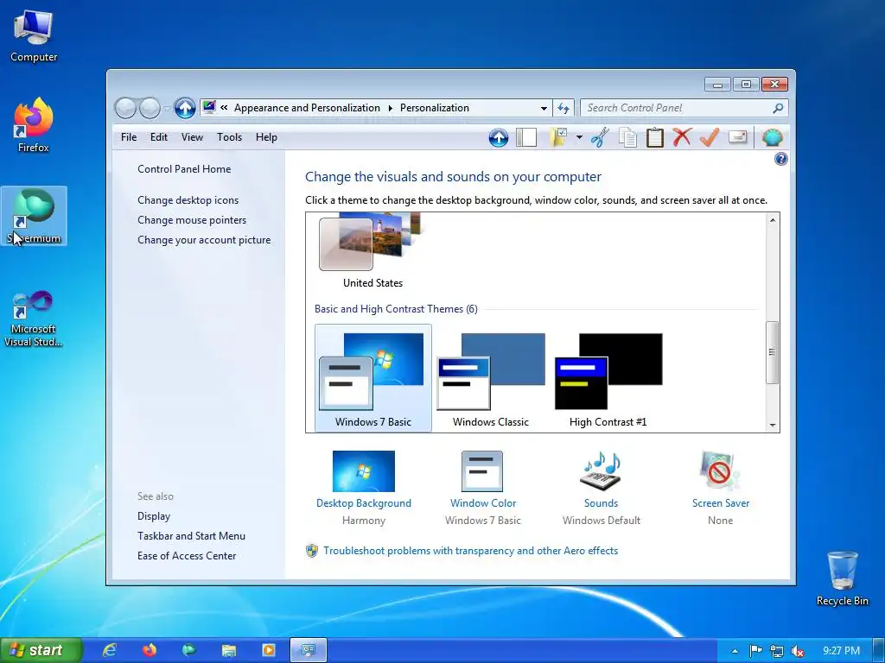Click the theme list scrollbar thumb
The height and width of the screenshot is (663, 885).
(x=773, y=352)
